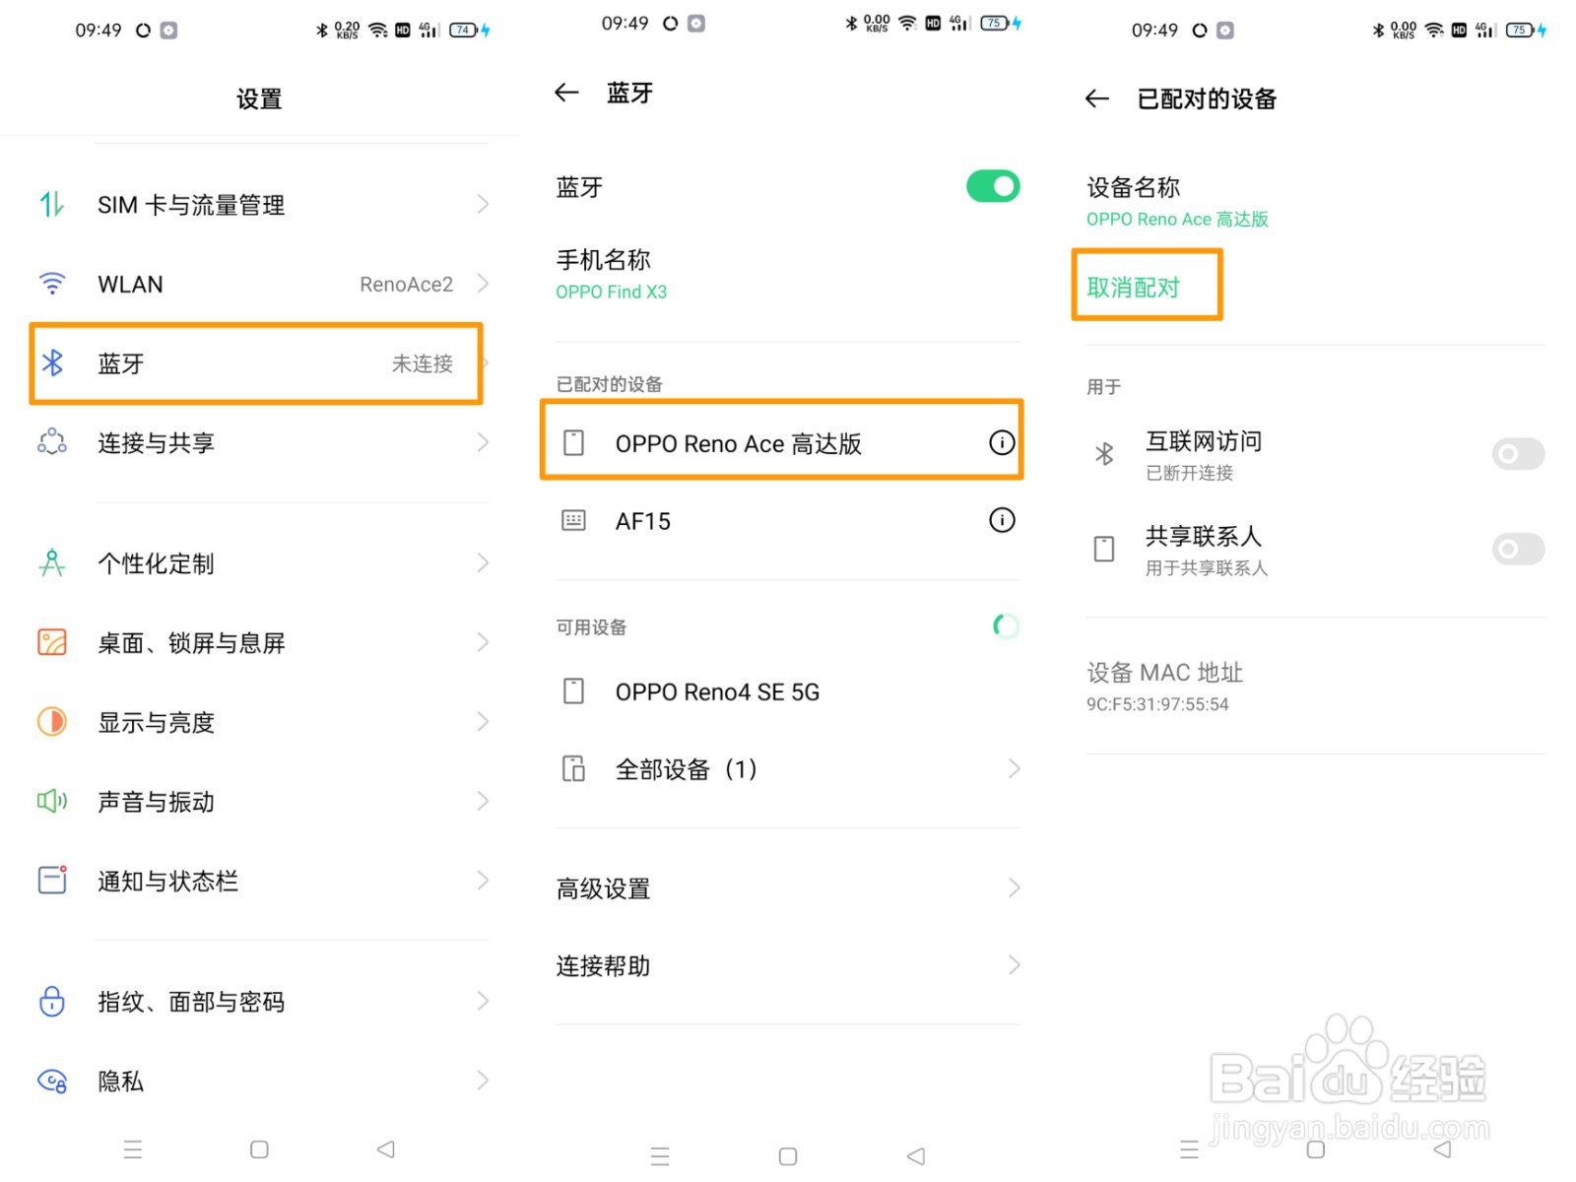The height and width of the screenshot is (1182, 1576).
Task: Open the 蓝牙 settings menu entry
Action: [256, 363]
